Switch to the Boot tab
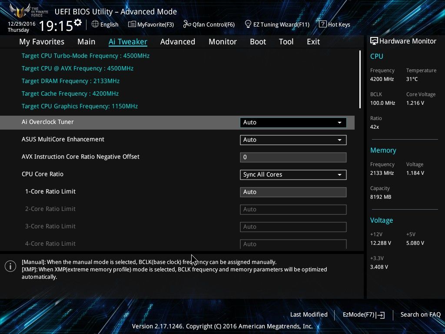This screenshot has width=445, height=334. 258,42
